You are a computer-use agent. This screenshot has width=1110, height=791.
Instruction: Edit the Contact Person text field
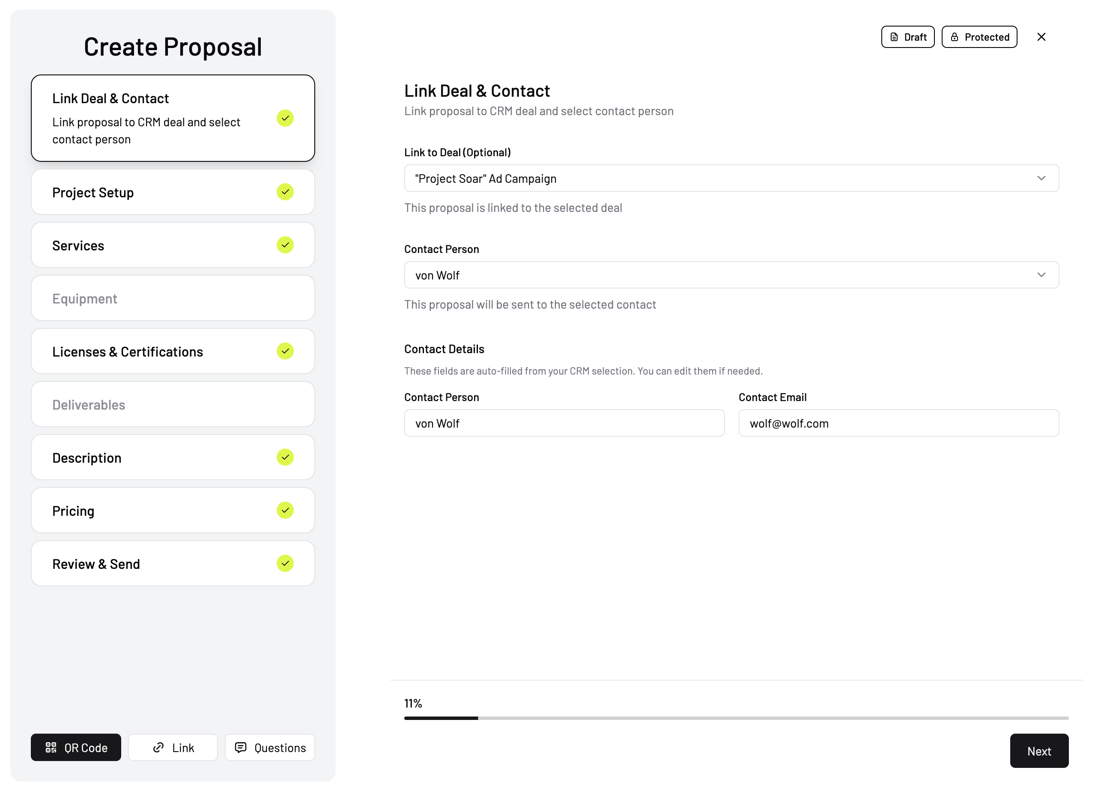[x=564, y=423]
